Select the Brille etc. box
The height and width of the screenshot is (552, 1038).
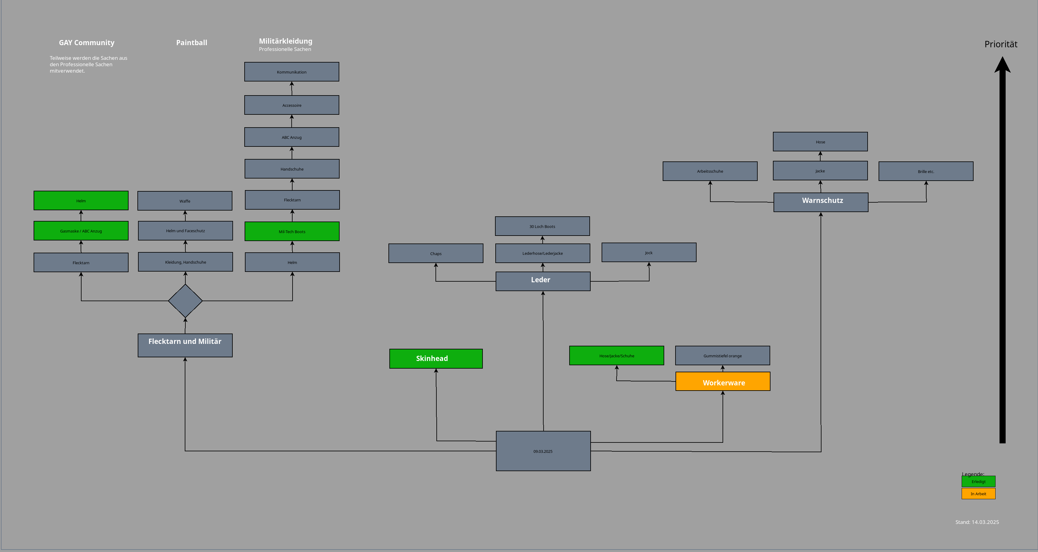coord(926,171)
